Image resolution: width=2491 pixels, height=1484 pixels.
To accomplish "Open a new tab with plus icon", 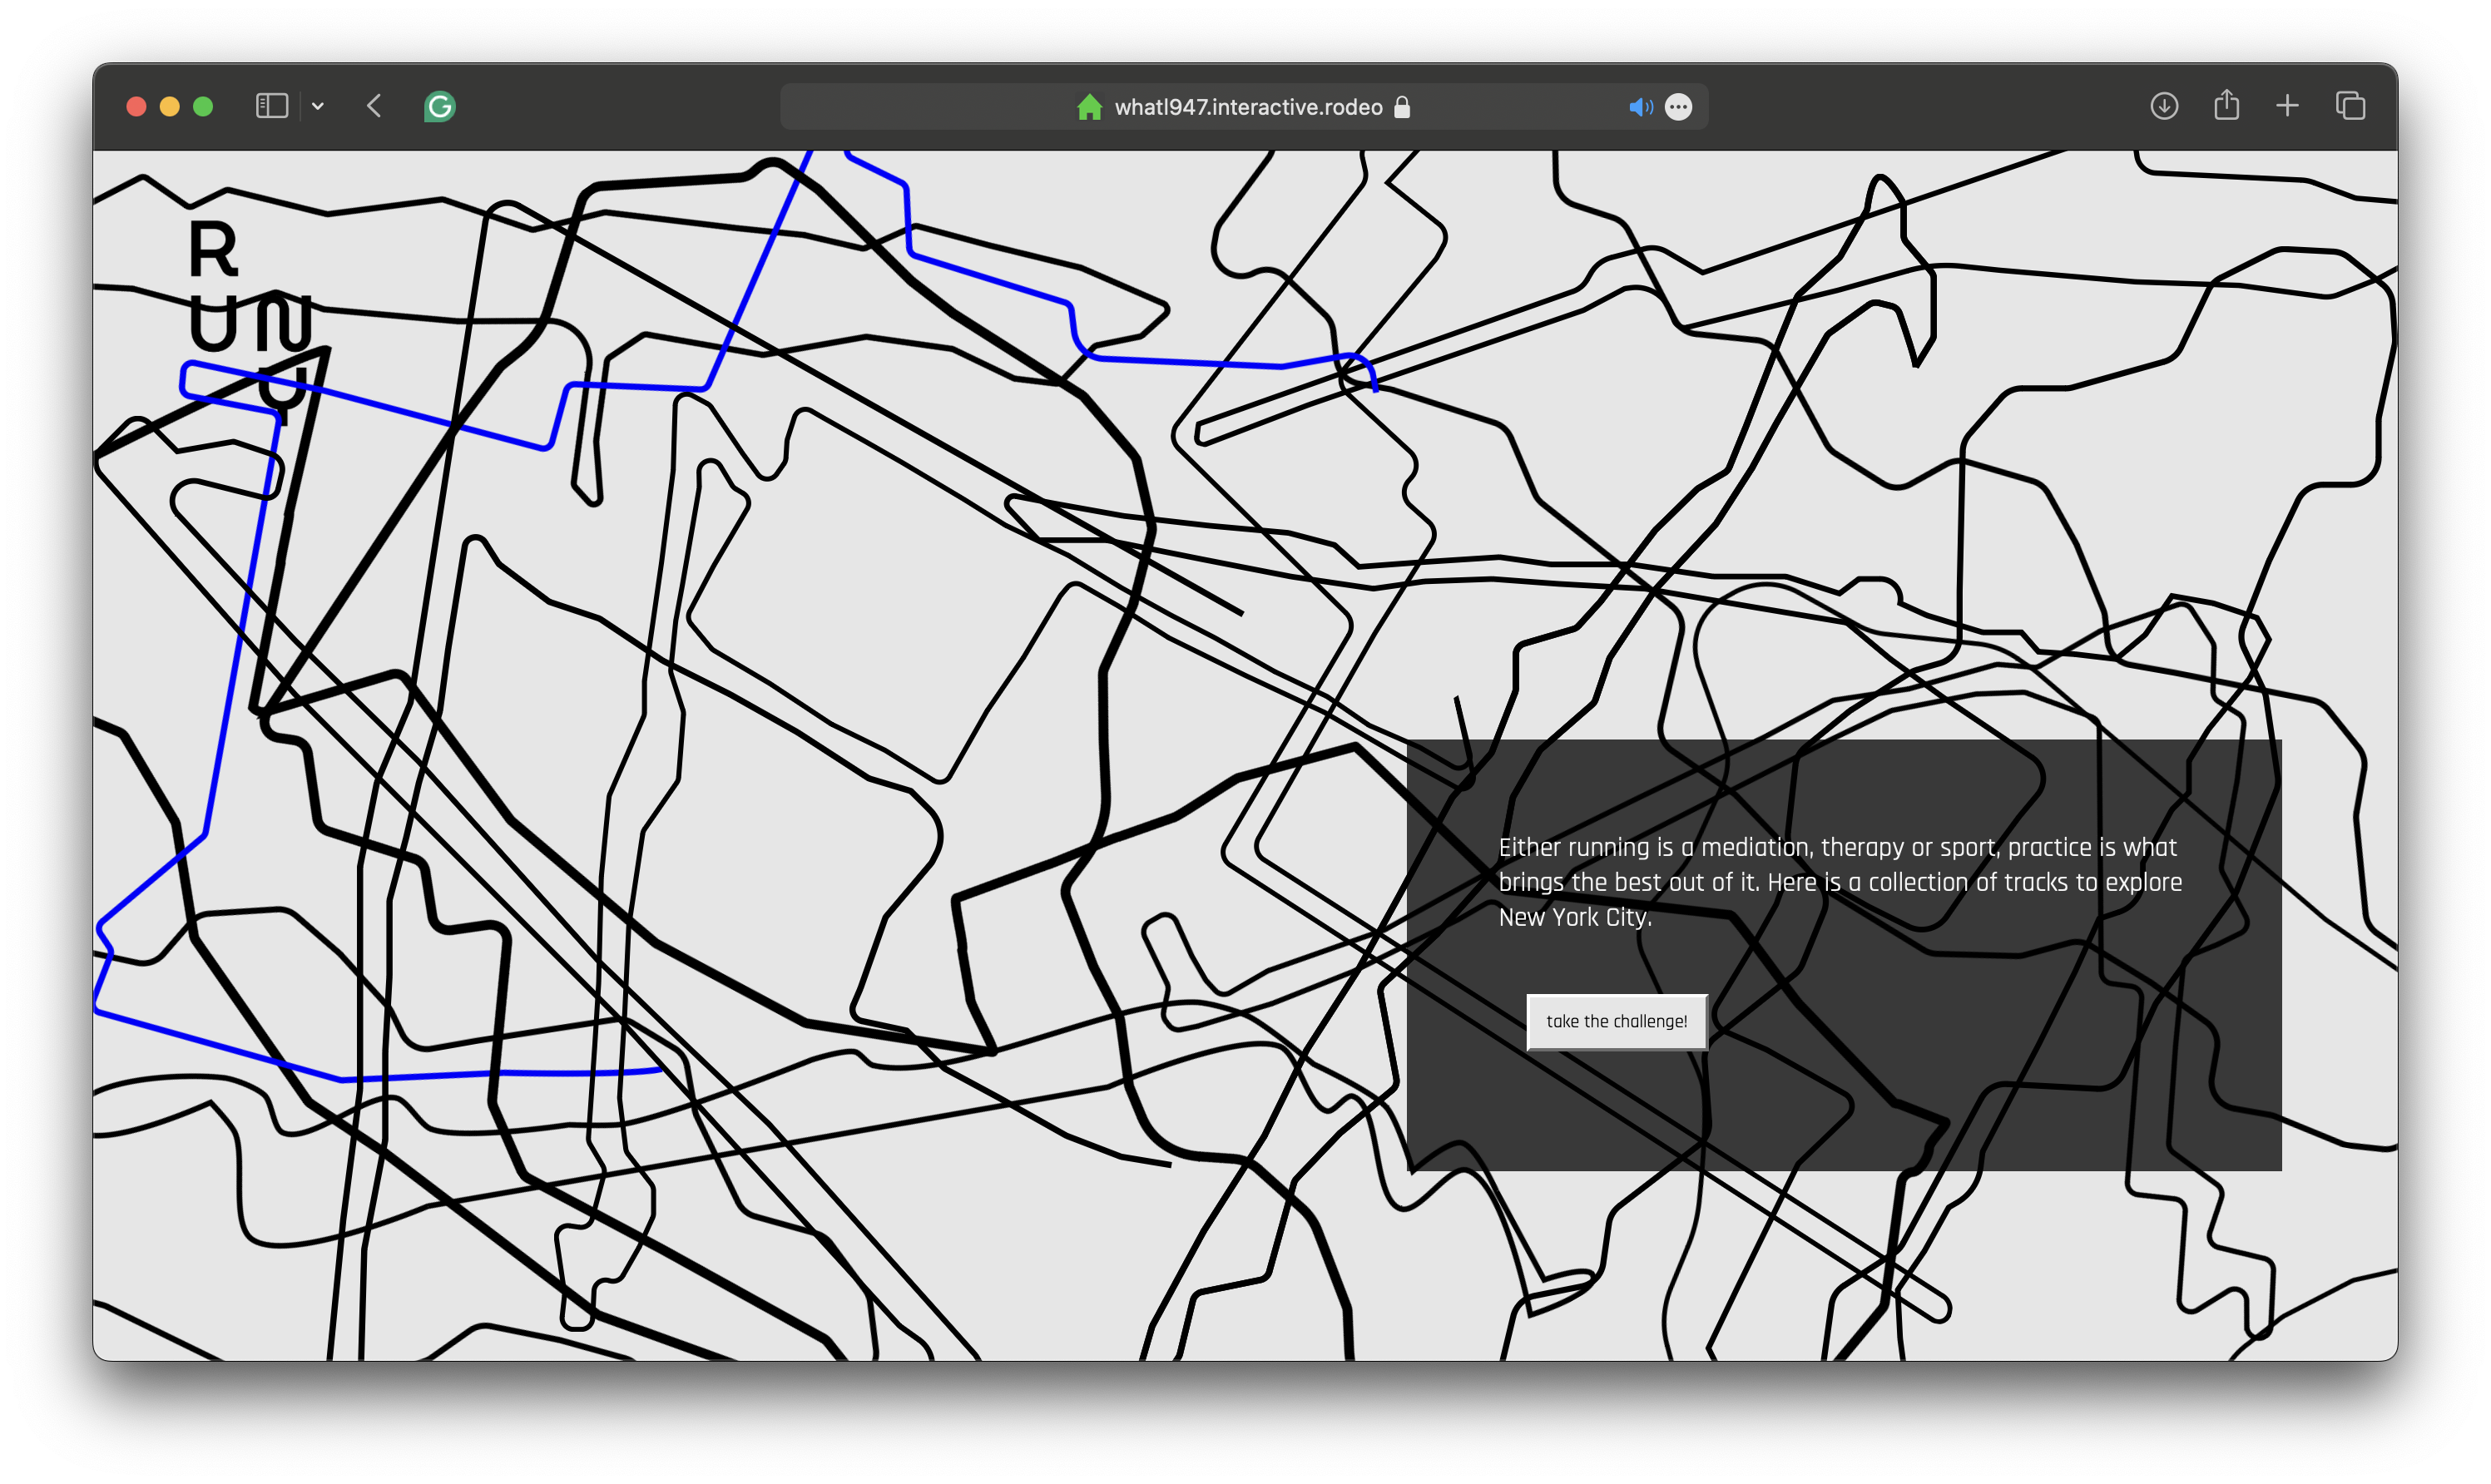I will coord(2287,106).
